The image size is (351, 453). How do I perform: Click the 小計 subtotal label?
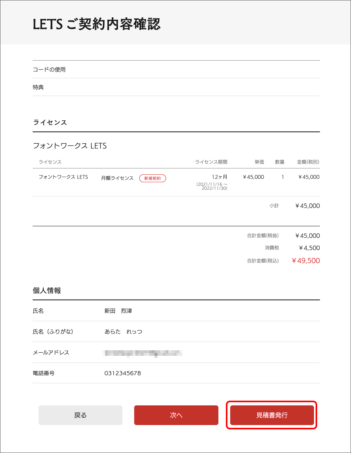coord(274,206)
